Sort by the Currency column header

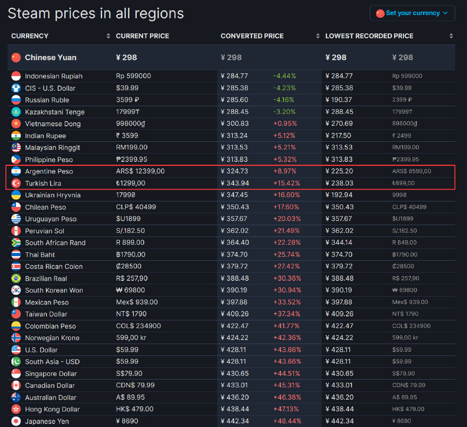pos(30,36)
